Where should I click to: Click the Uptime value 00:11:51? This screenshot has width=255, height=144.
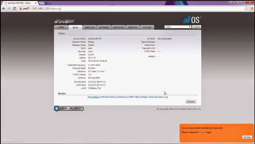(x=92, y=58)
